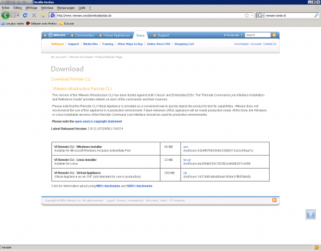Open the RSS feed icon in the page footer
Image resolution: width=321 pixels, height=251 pixels.
point(274,200)
